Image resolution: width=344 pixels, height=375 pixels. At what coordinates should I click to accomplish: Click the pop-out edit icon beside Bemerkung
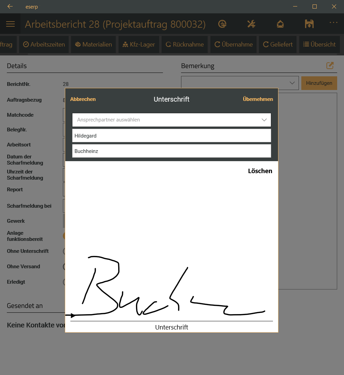click(330, 66)
